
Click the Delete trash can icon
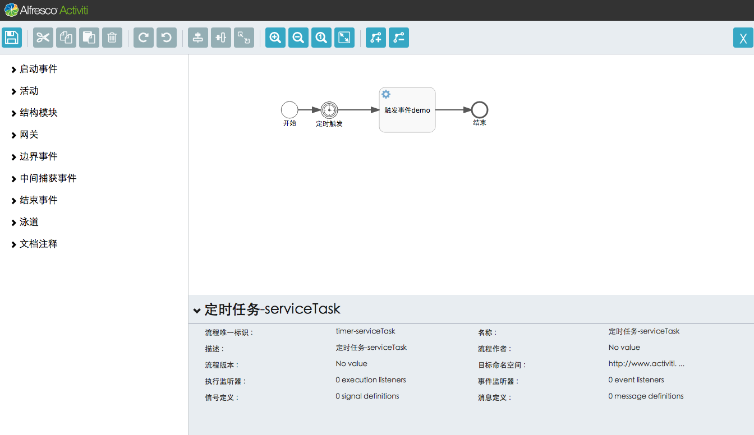tap(112, 38)
